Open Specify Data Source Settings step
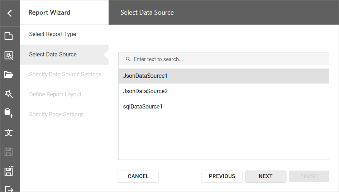The image size is (339, 192). coord(65,75)
